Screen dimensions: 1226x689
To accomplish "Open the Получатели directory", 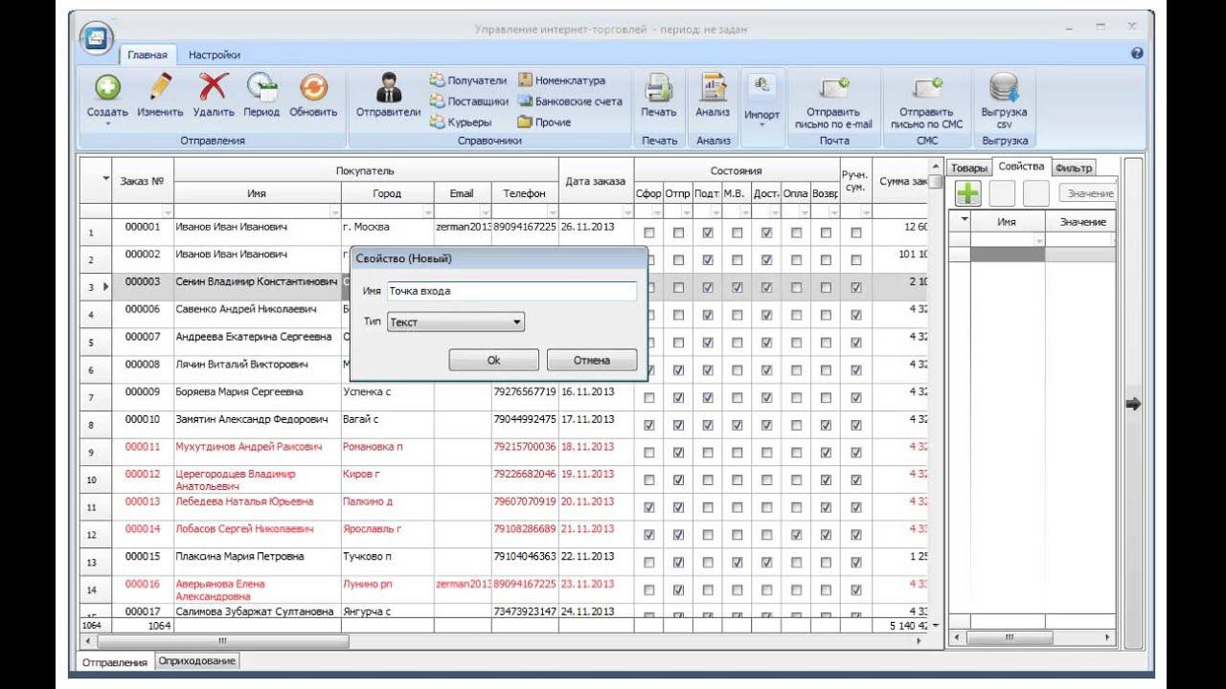I will pos(468,80).
